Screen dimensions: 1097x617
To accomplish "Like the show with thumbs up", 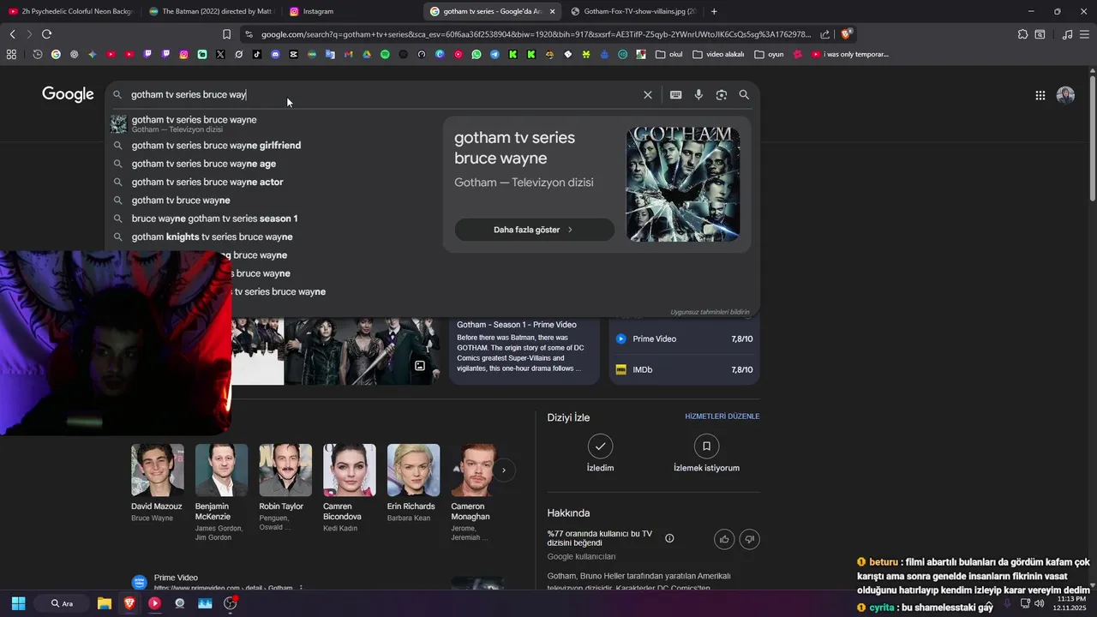I will click(x=724, y=539).
